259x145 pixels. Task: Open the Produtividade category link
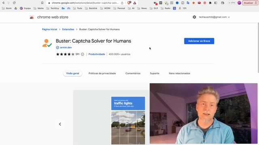[97, 54]
